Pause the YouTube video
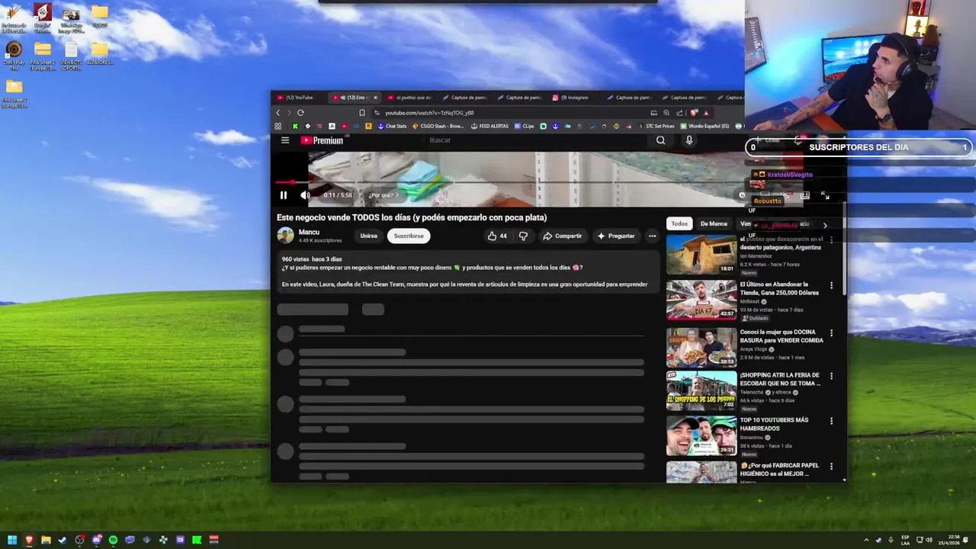This screenshot has height=549, width=976. click(x=283, y=195)
